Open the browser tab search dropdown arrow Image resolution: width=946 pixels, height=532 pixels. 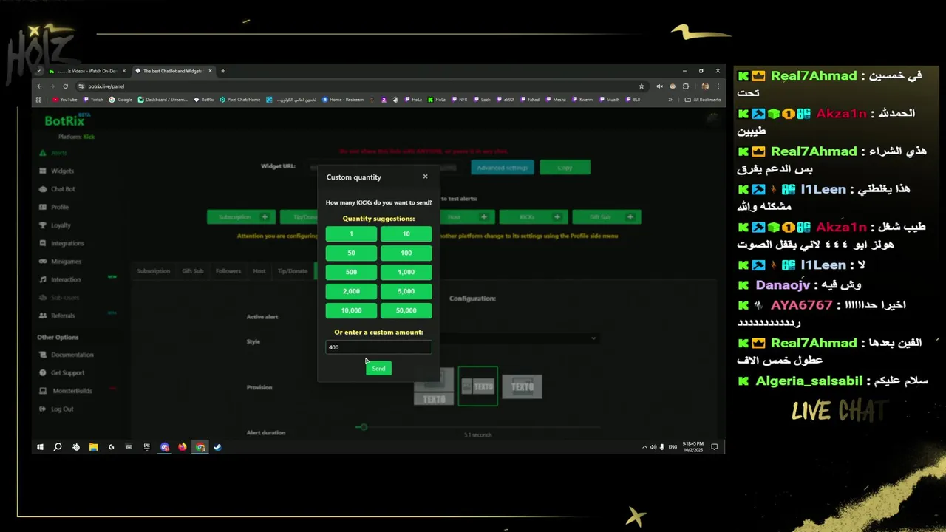click(x=39, y=71)
